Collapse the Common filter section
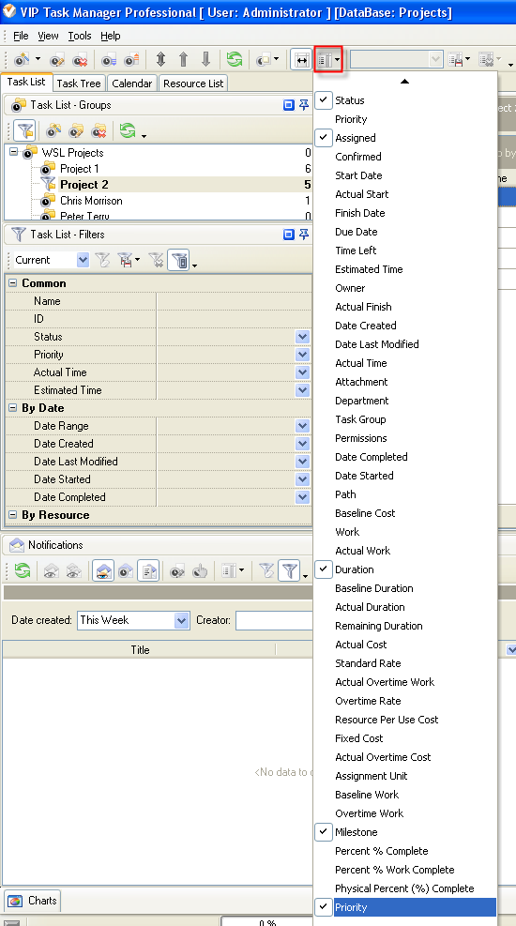The height and width of the screenshot is (926, 516). (12, 283)
